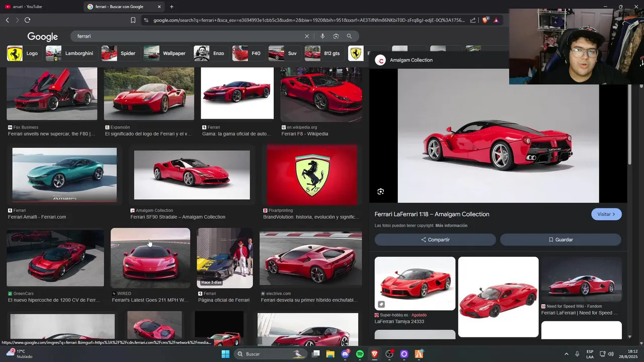Viewport: 644px width, 362px height.
Task: Open the Hace 3 días Ferrari official thumbnail
Action: point(225,258)
